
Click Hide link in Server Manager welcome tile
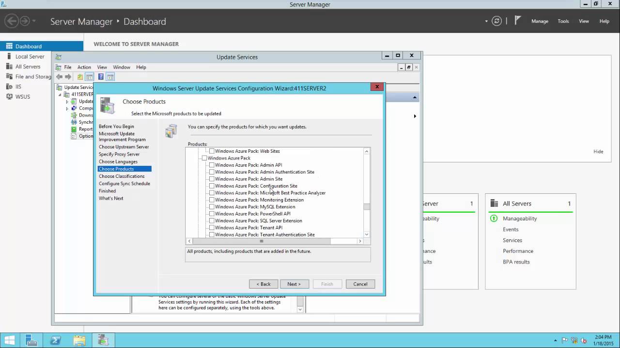point(598,151)
